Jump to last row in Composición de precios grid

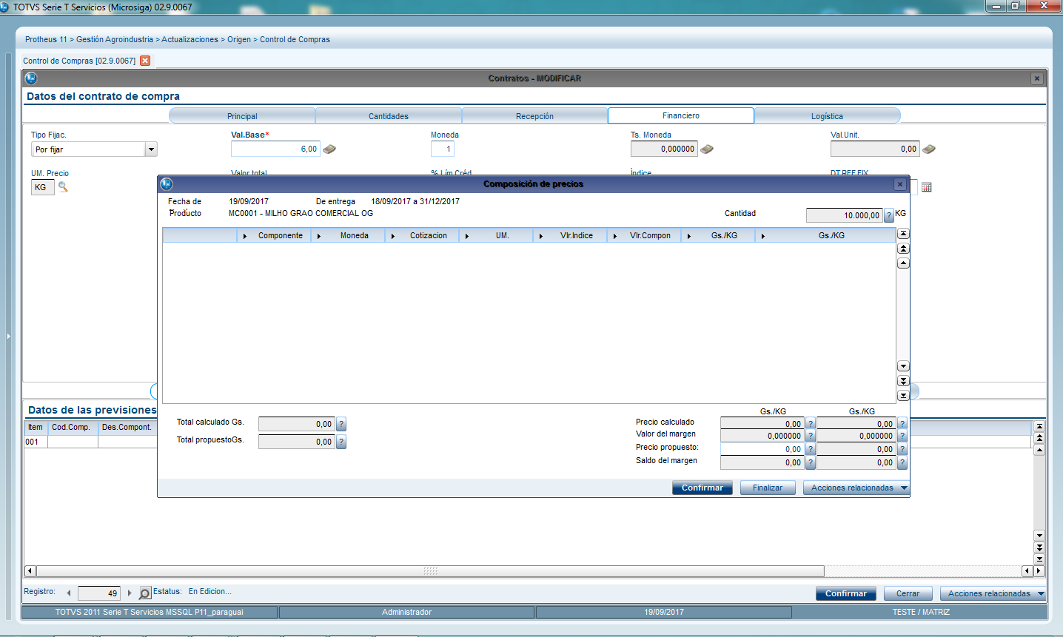(x=903, y=395)
